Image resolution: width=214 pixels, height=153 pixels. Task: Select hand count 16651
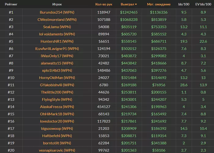[104, 41]
